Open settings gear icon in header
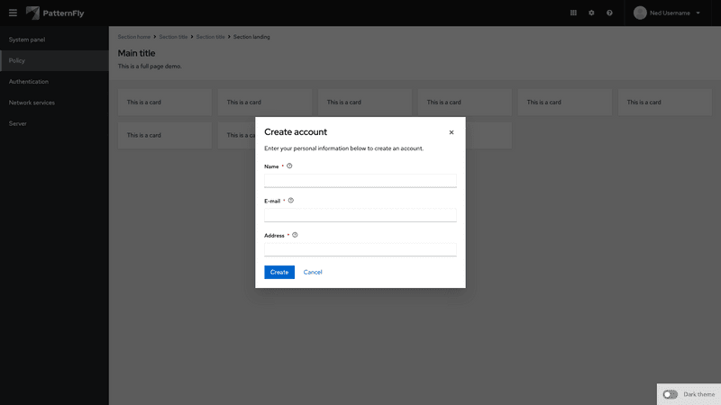The height and width of the screenshot is (405, 721). click(591, 13)
